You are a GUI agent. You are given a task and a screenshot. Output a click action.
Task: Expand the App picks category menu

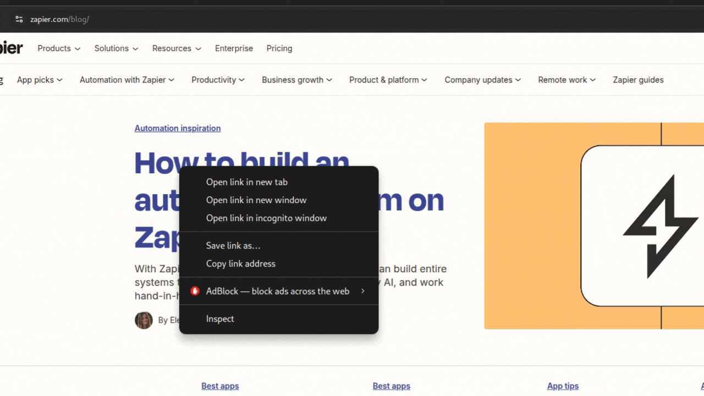(40, 80)
